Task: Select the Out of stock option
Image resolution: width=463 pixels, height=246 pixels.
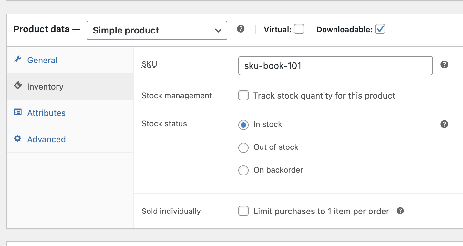Action: click(x=243, y=147)
